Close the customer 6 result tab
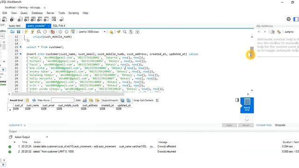This screenshot has width=299, height=168. click(25, 126)
